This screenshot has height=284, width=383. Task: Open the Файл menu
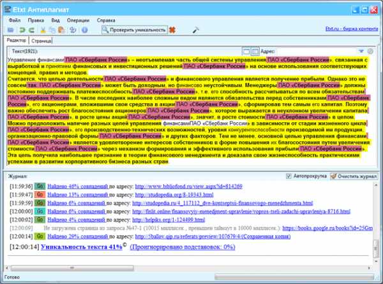pyautogui.click(x=15, y=20)
